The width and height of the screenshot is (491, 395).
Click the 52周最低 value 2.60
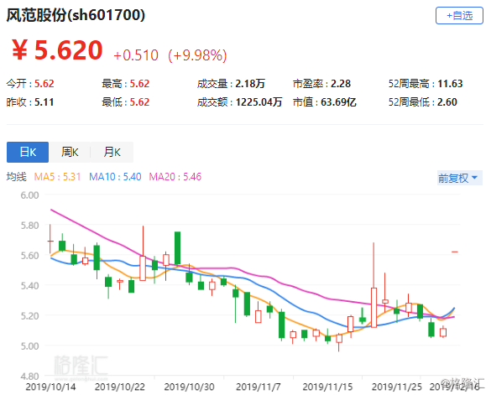click(447, 102)
